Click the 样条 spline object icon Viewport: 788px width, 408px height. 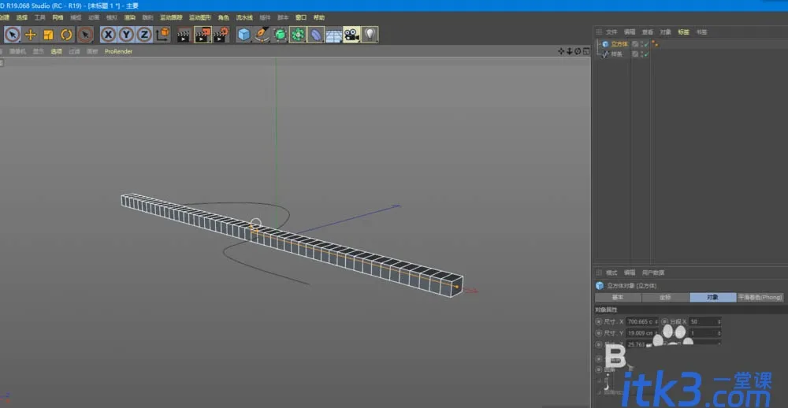[x=605, y=54]
